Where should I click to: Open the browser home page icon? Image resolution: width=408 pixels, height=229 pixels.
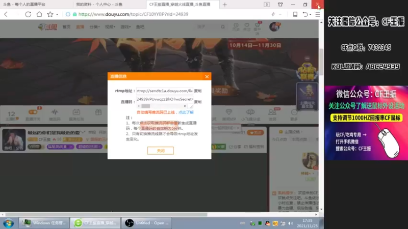[x=39, y=14]
